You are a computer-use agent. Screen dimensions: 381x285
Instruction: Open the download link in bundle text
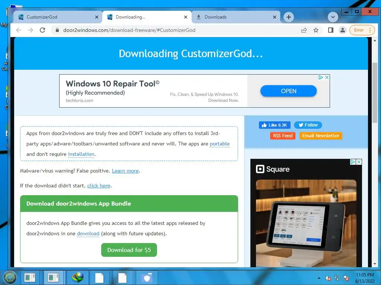[88, 234]
